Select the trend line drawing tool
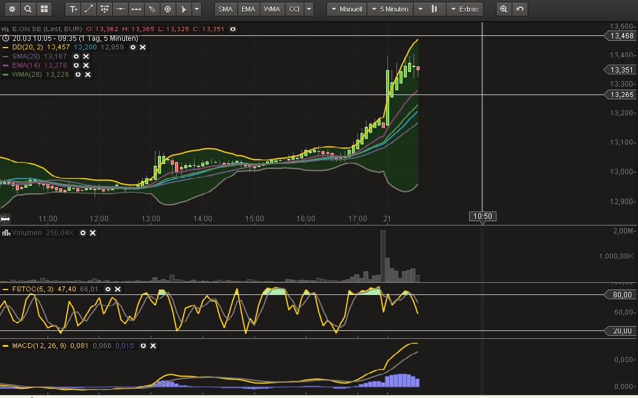This screenshot has height=398, width=638. point(89,9)
